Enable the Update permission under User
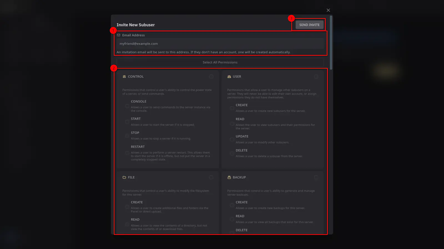Viewport: 444px width, 249px height. pyautogui.click(x=232, y=139)
